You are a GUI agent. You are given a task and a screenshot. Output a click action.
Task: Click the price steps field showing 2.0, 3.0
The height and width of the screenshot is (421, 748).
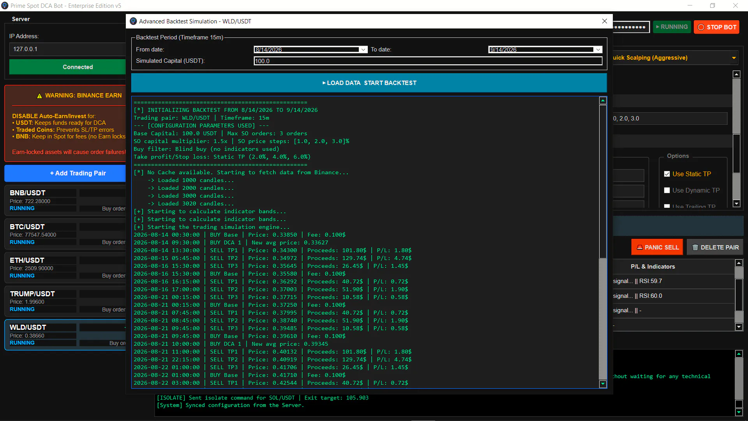coord(669,119)
